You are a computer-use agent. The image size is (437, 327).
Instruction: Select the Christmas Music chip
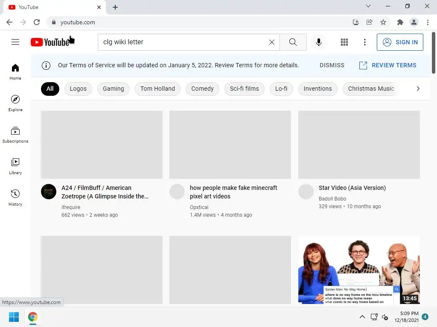pyautogui.click(x=371, y=89)
